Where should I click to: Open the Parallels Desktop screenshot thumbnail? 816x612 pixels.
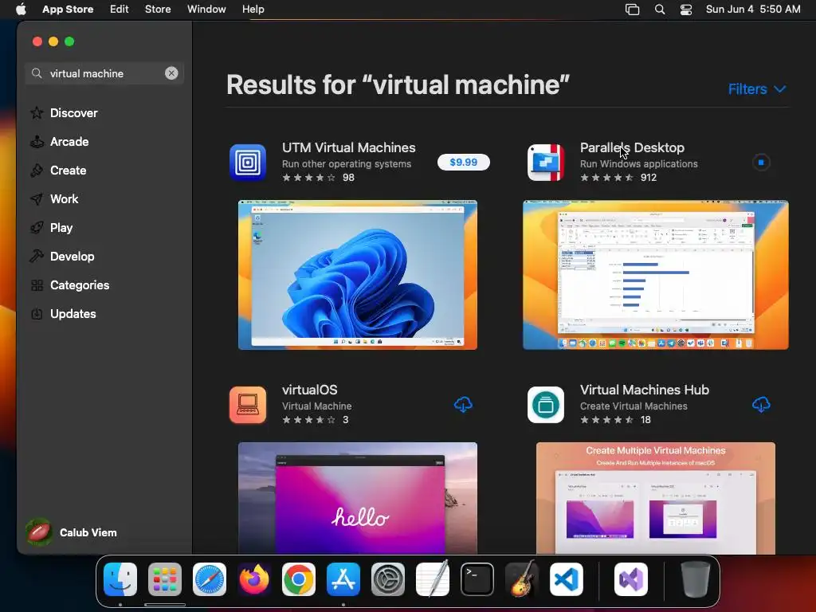click(656, 275)
